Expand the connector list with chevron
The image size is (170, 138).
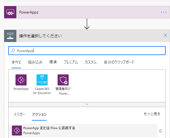click(87, 104)
